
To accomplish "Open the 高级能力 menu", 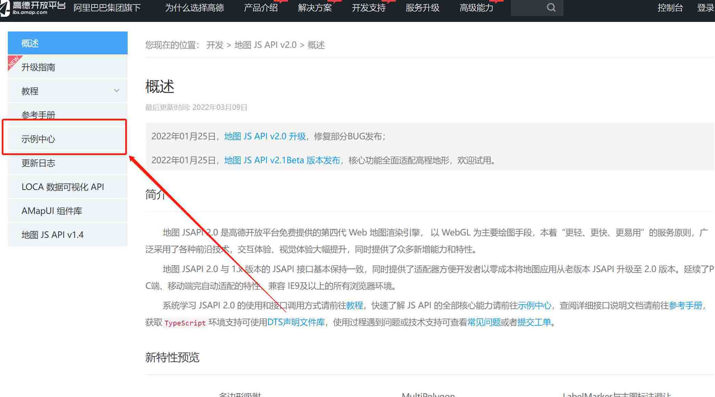I will [x=476, y=8].
